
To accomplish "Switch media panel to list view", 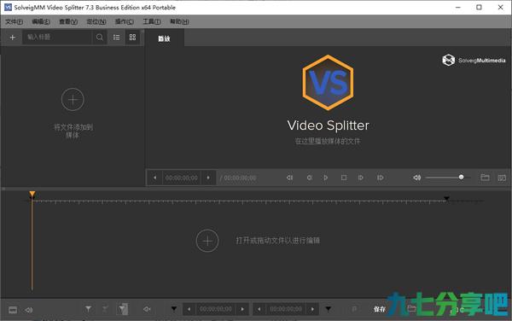I will pyautogui.click(x=116, y=38).
